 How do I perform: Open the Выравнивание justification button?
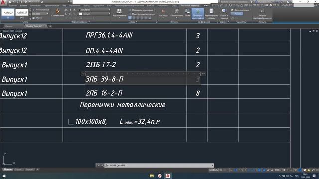119,13
